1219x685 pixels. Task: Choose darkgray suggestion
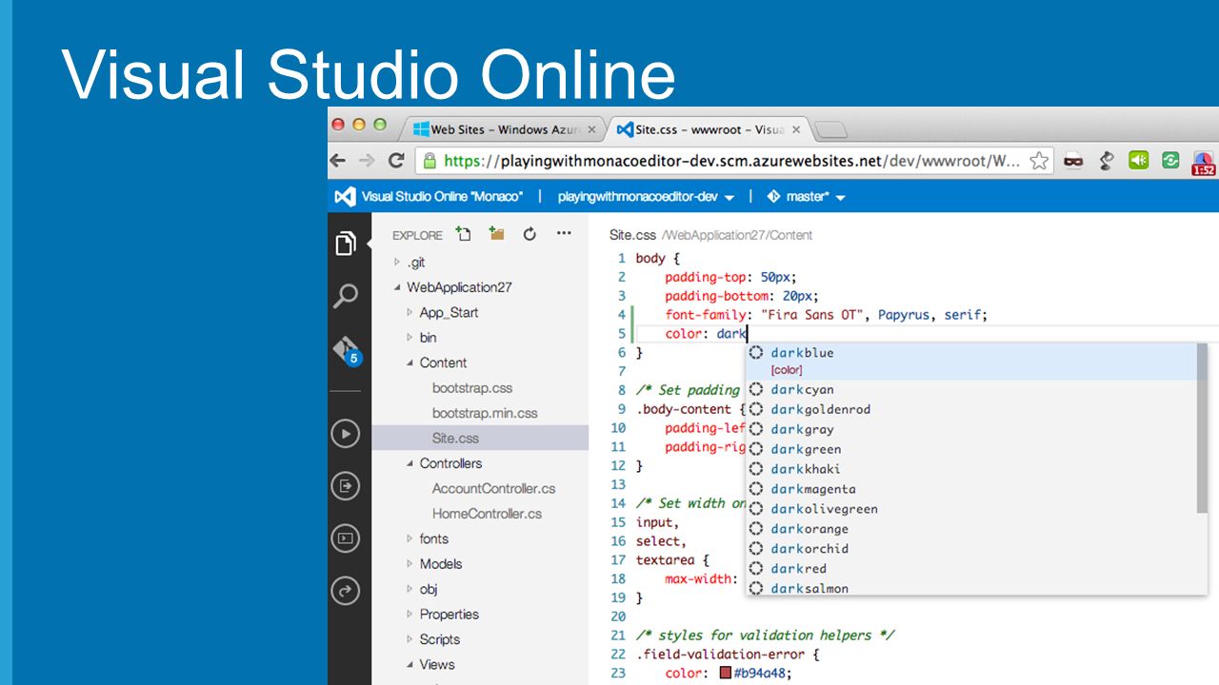[970, 429]
